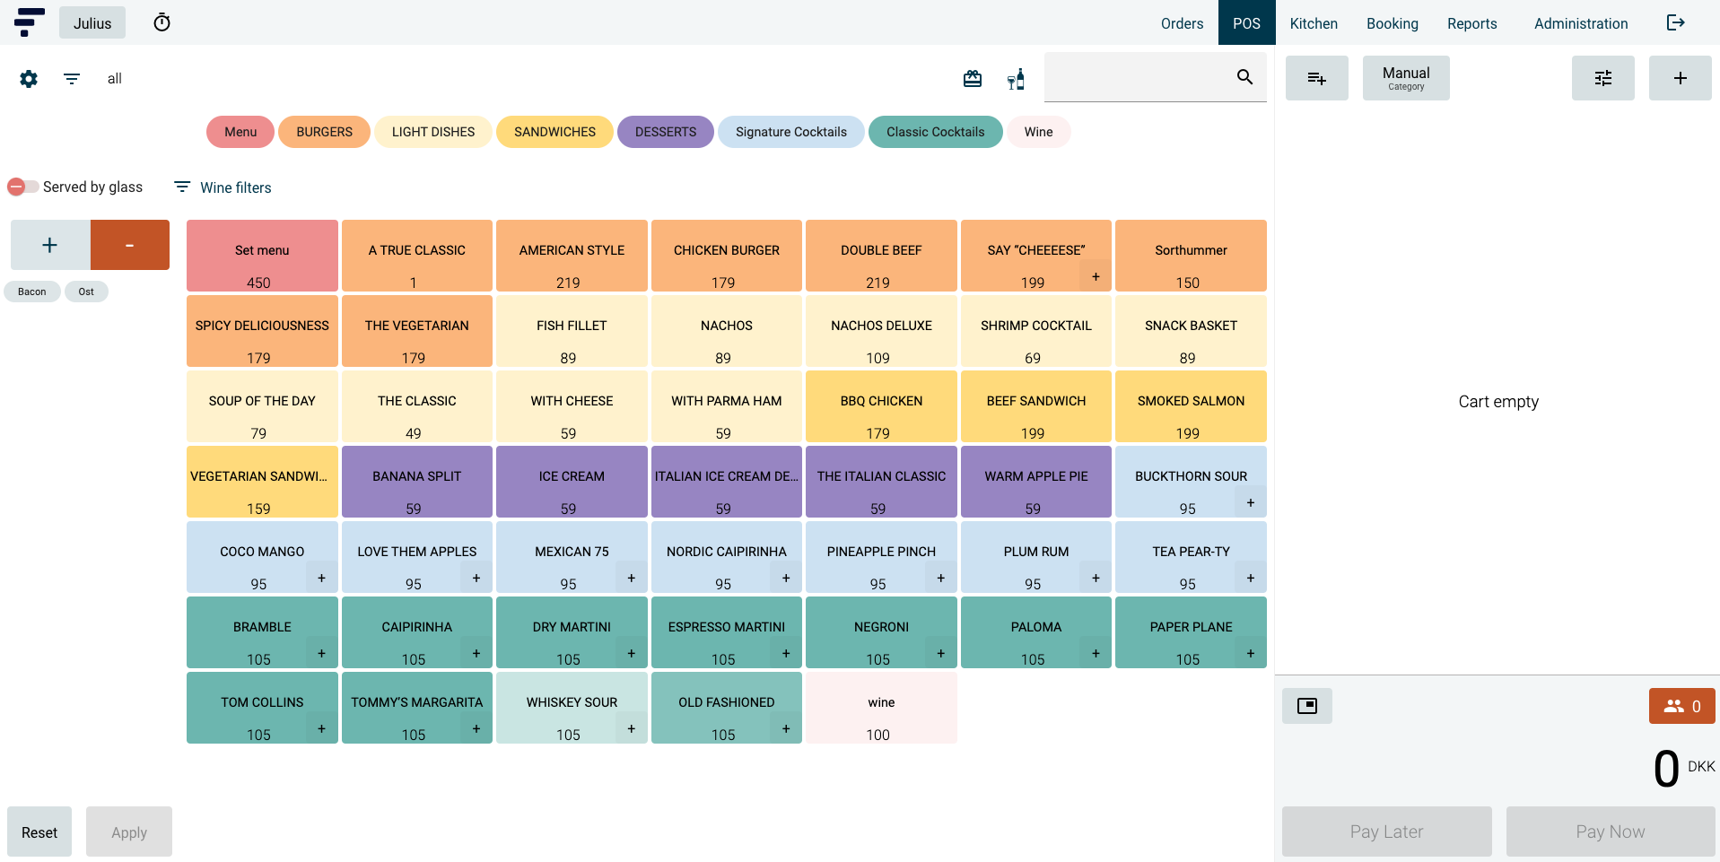Open the Reports tab
This screenshot has height=862, width=1720.
click(x=1471, y=23)
